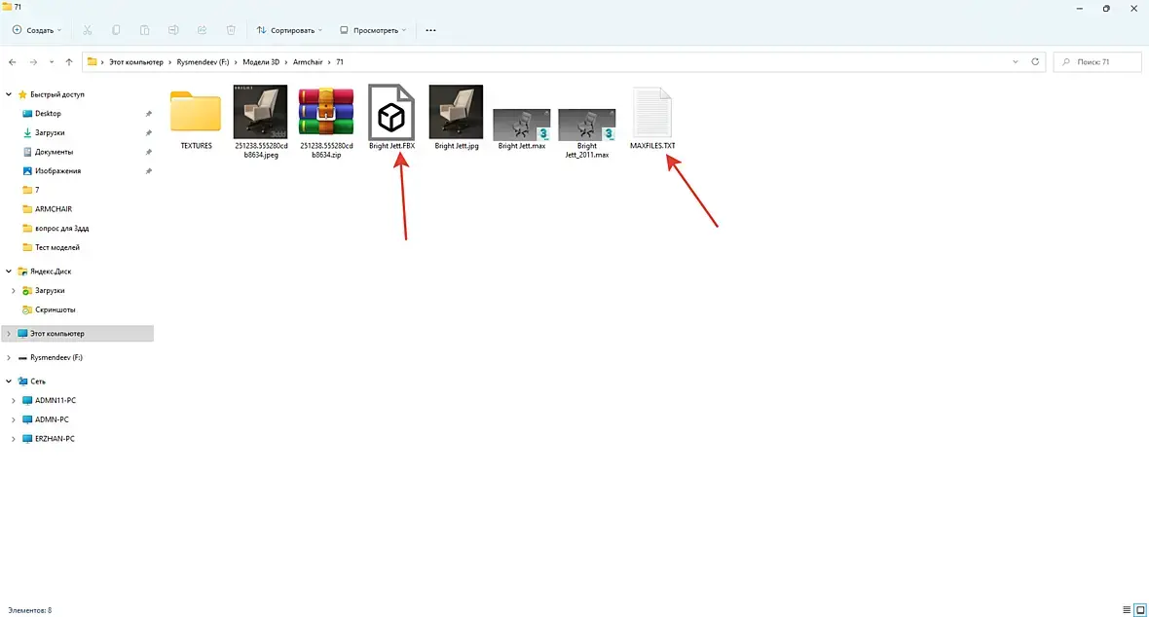Screen dimensions: 1149x617
Task: Click the pin icon next to Документы
Action: tap(148, 152)
